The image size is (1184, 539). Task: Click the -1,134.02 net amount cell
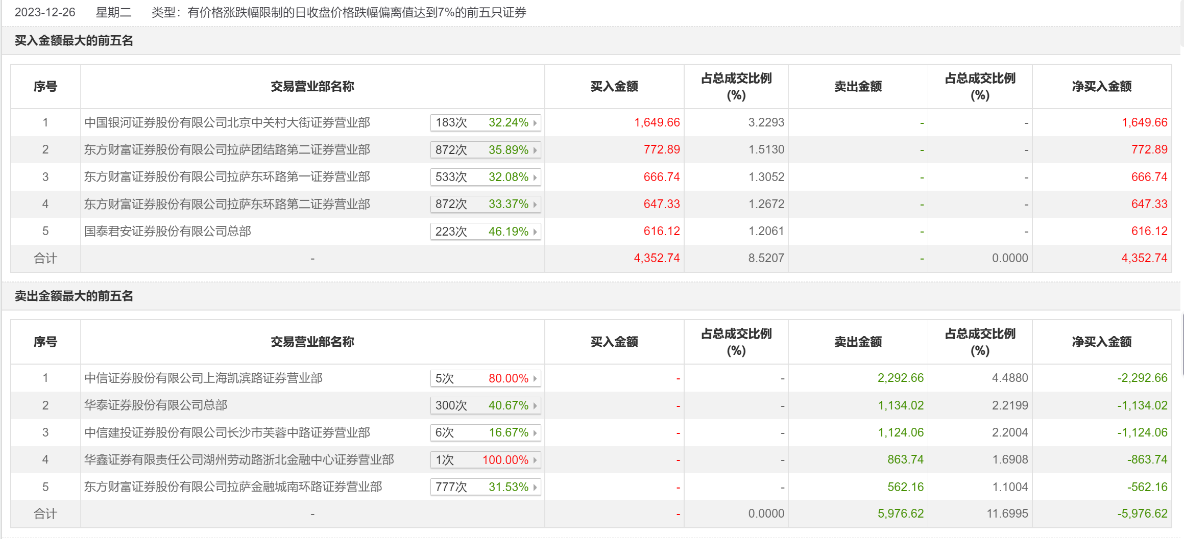click(x=1142, y=405)
